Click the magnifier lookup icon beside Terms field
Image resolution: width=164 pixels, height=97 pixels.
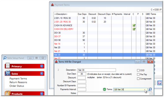click(150, 89)
